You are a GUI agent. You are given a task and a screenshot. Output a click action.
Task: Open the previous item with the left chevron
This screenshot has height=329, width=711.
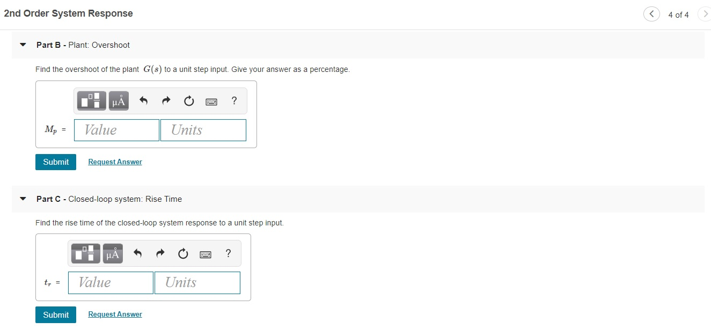point(651,14)
